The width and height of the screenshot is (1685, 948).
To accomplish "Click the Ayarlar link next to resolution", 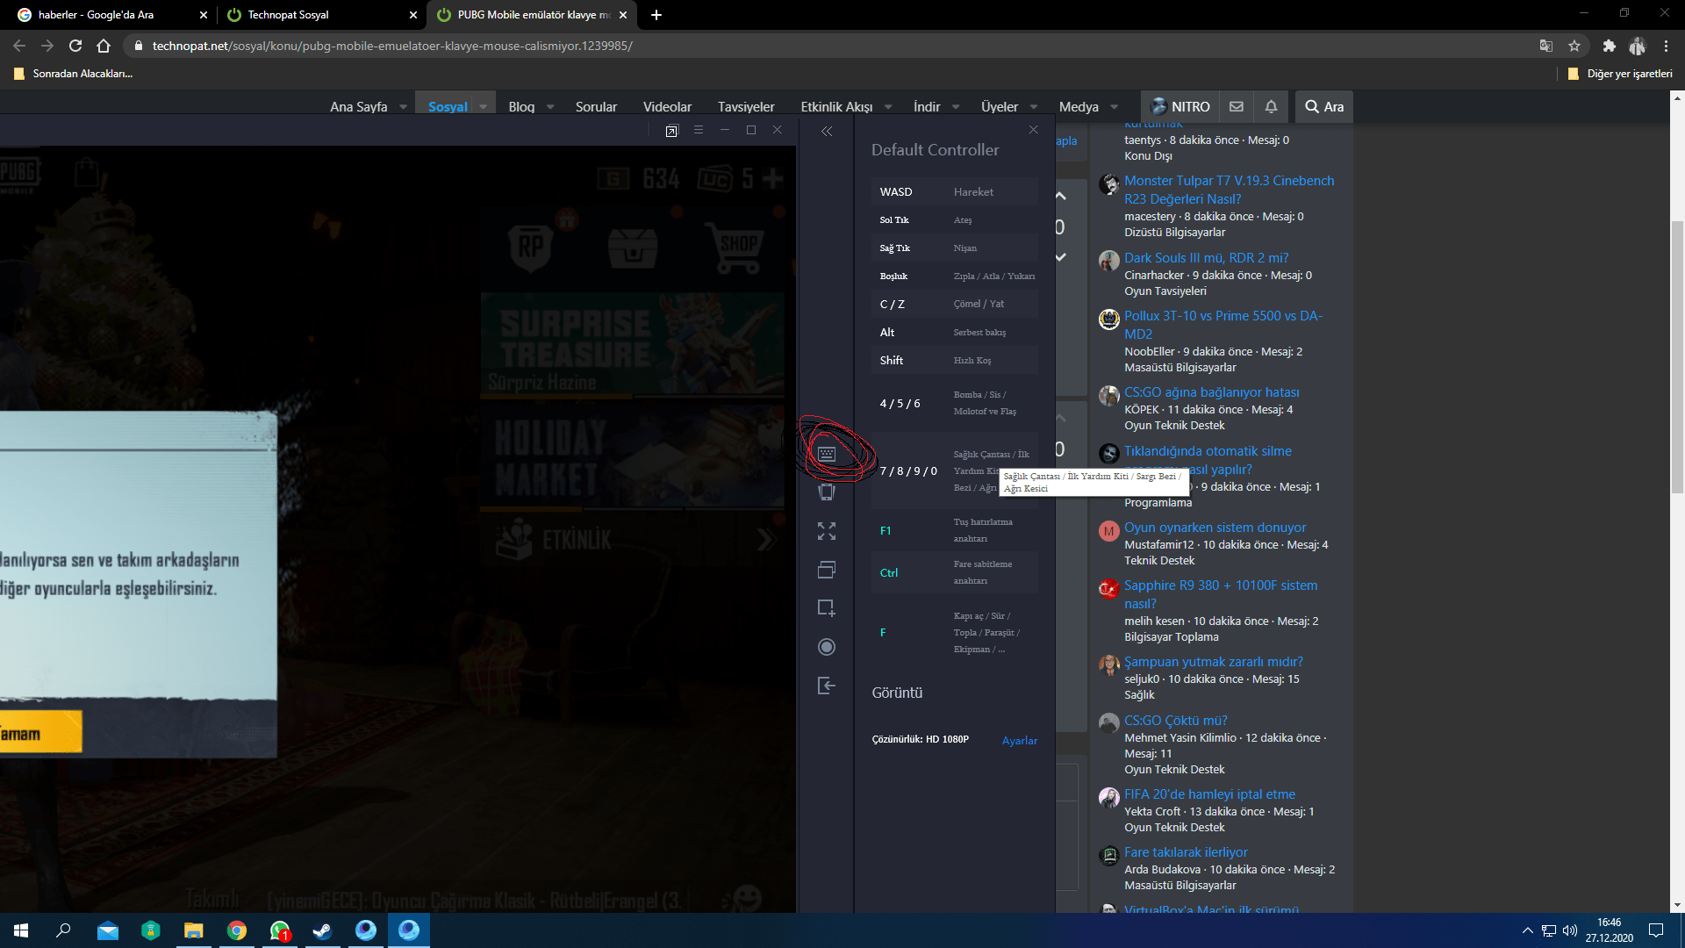I will [1020, 741].
